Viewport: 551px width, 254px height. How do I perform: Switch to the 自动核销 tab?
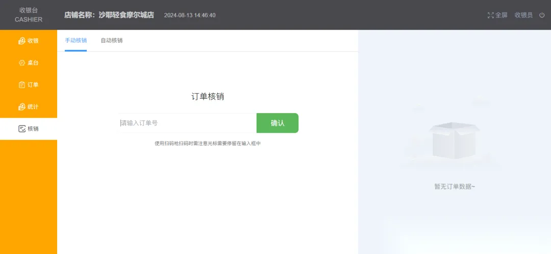coord(112,40)
